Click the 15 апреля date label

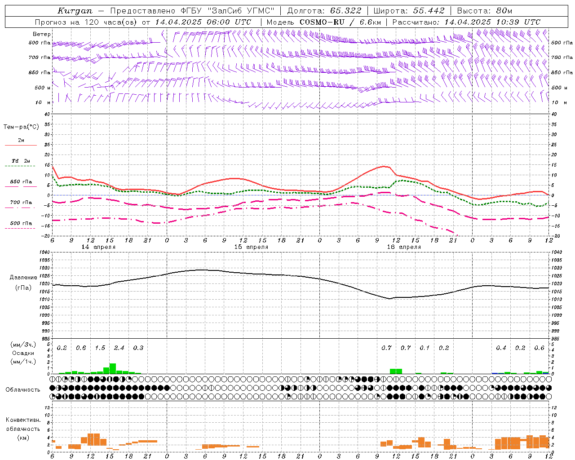tap(251, 247)
